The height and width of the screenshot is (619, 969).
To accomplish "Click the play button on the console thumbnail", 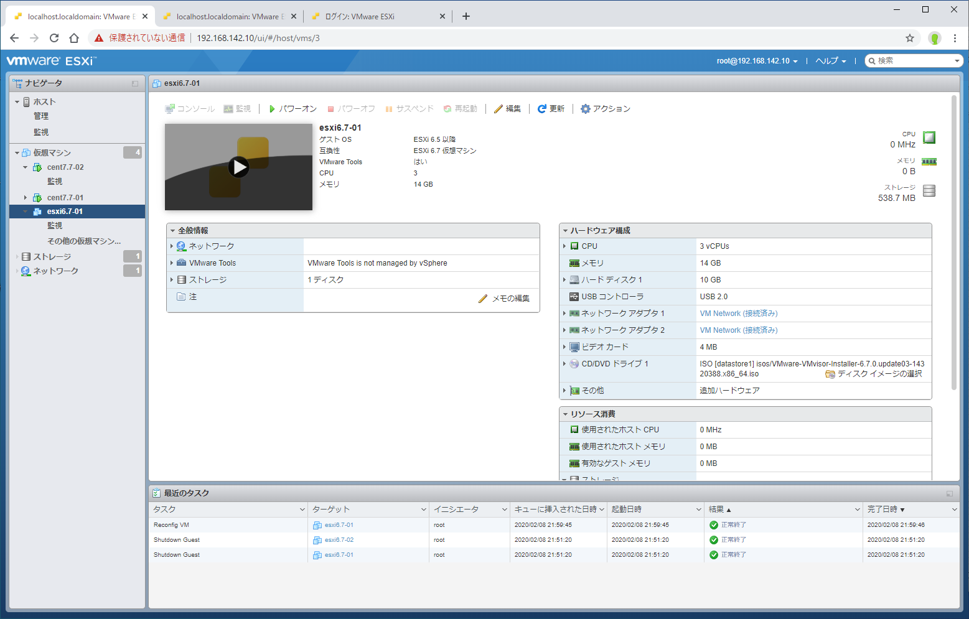I will pos(238,167).
